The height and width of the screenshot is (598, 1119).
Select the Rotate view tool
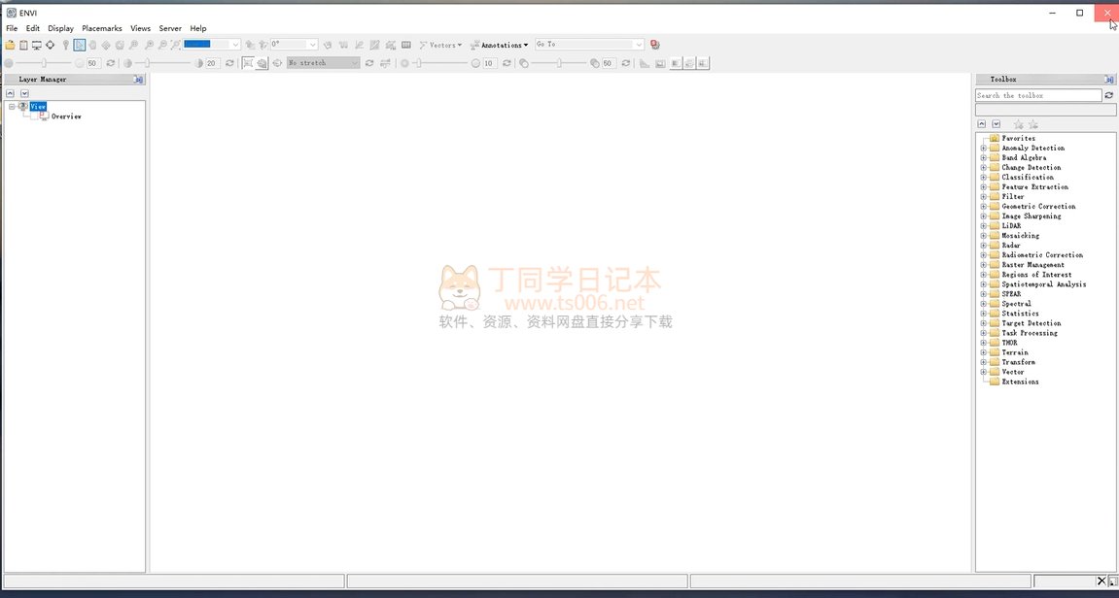tap(120, 45)
